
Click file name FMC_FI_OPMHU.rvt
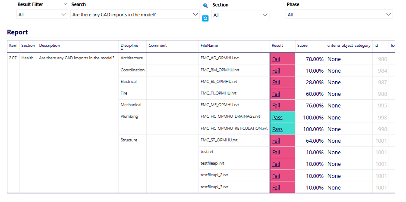[x=219, y=93]
